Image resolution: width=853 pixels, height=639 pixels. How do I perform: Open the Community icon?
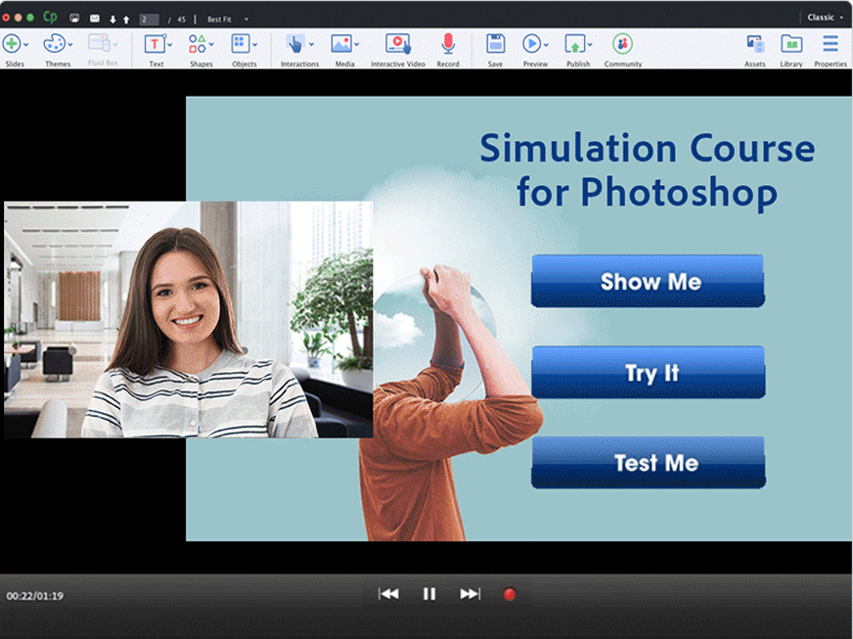622,44
